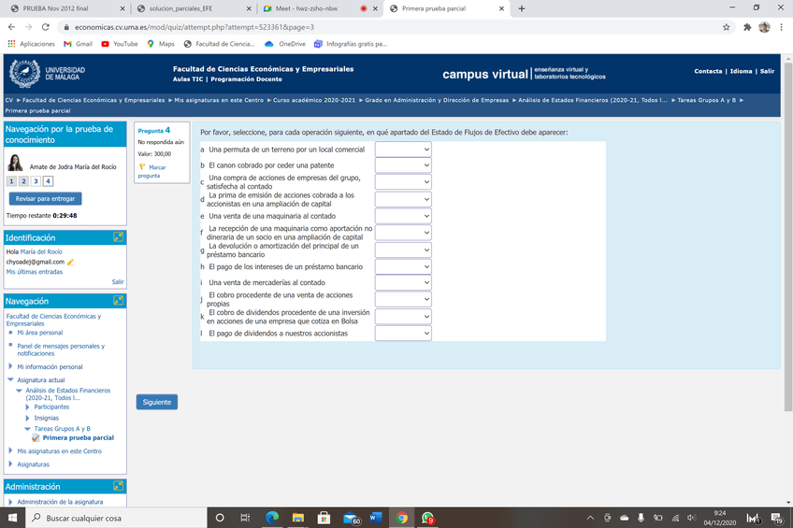The height and width of the screenshot is (528, 793).
Task: Open dropdown for 'canon cobrado por ceder una patente'
Action: [x=403, y=165]
